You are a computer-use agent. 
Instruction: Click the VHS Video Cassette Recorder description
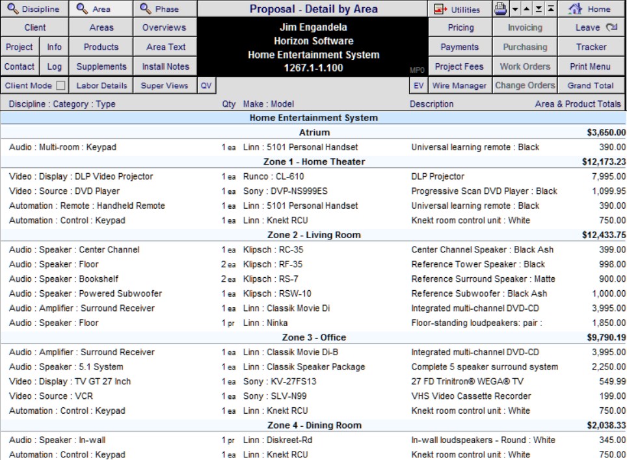pyautogui.click(x=471, y=396)
